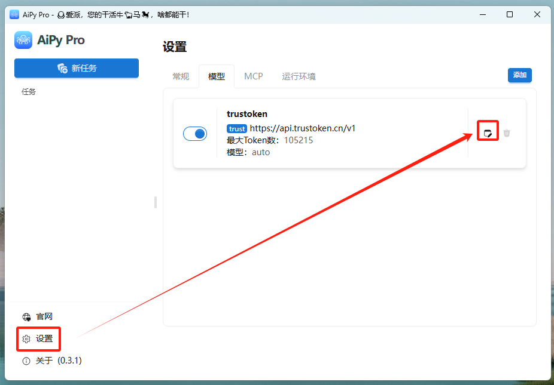Edit the trustoken model entry
Screen dimensions: 554x385
click(488, 133)
